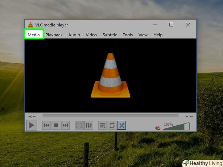The height and width of the screenshot is (167, 223).
Task: Click the playback seek bar
Action: [x=110, y=116]
